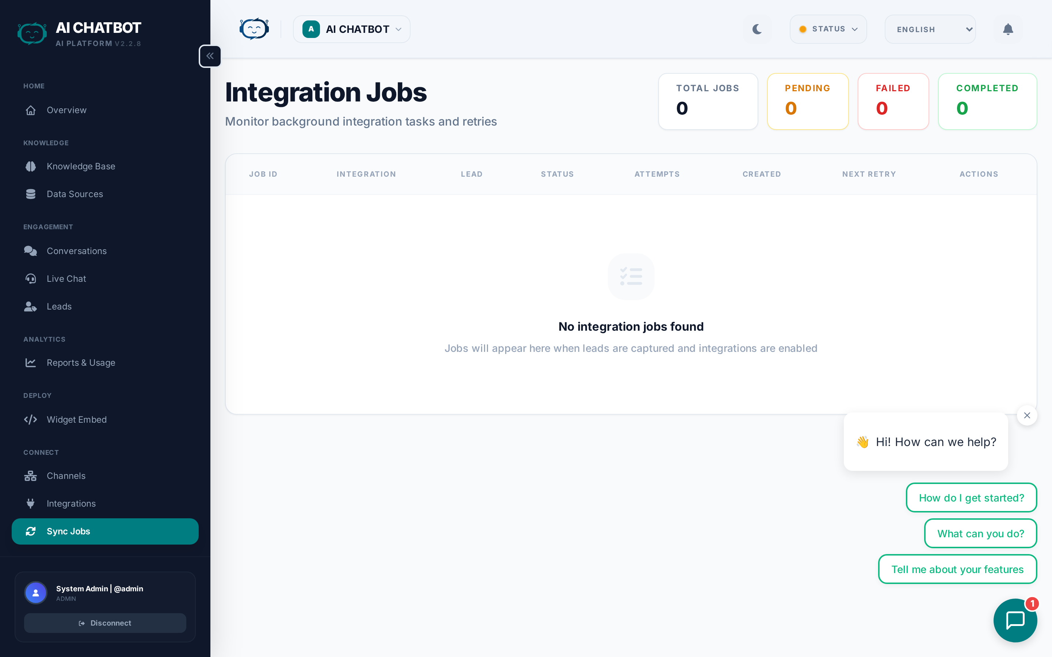Image resolution: width=1052 pixels, height=657 pixels.
Task: Click the notification bell
Action: pos(1008,29)
